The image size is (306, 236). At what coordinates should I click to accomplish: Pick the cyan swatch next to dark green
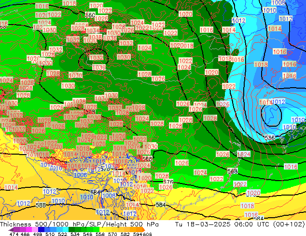pyautogui.click(x=65, y=230)
